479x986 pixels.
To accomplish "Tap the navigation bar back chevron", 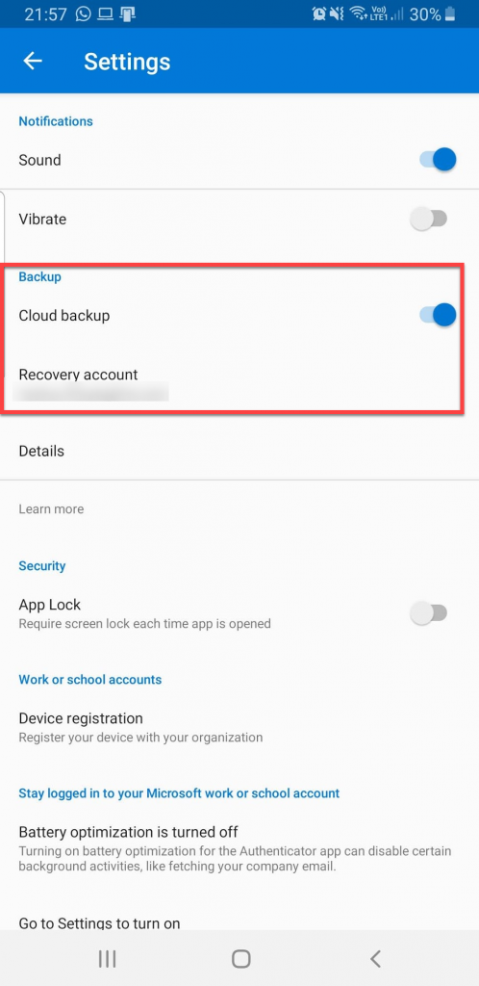I will coord(375,958).
